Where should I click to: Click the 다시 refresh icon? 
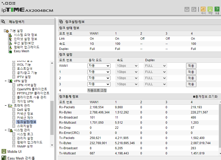pyautogui.click(x=203, y=9)
